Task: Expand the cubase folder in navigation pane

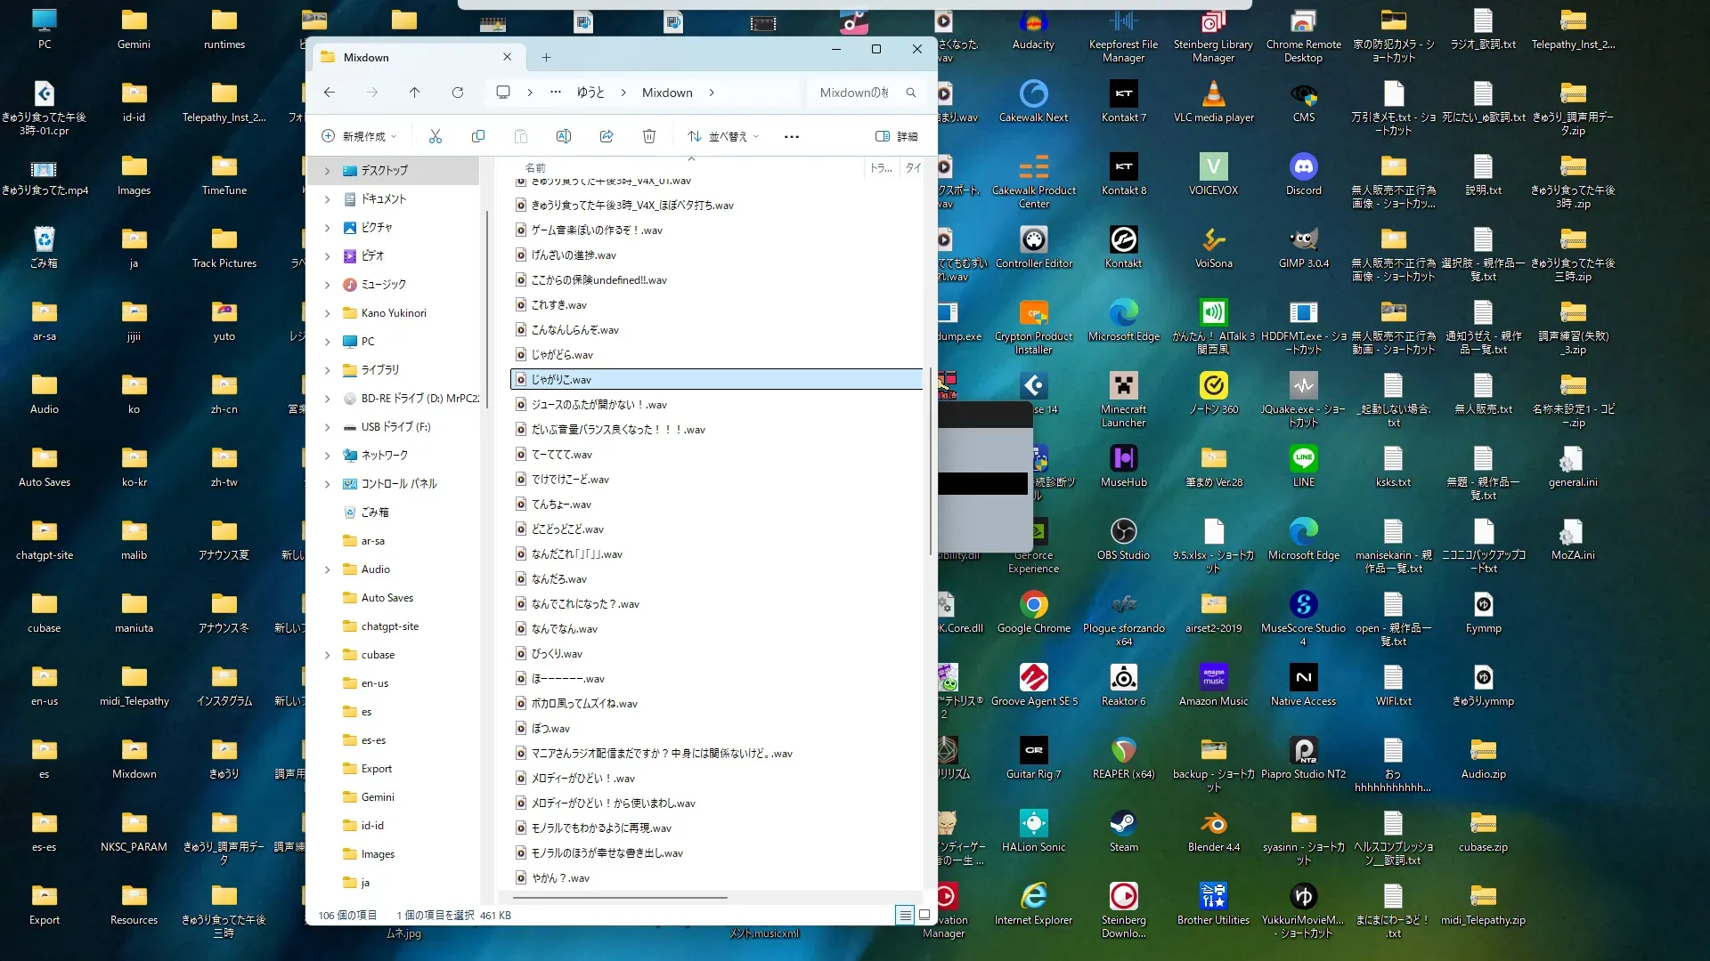Action: pyautogui.click(x=327, y=655)
